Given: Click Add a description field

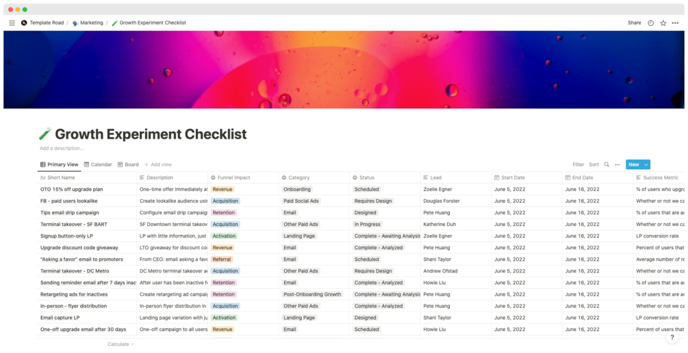Looking at the screenshot, I should [x=62, y=148].
